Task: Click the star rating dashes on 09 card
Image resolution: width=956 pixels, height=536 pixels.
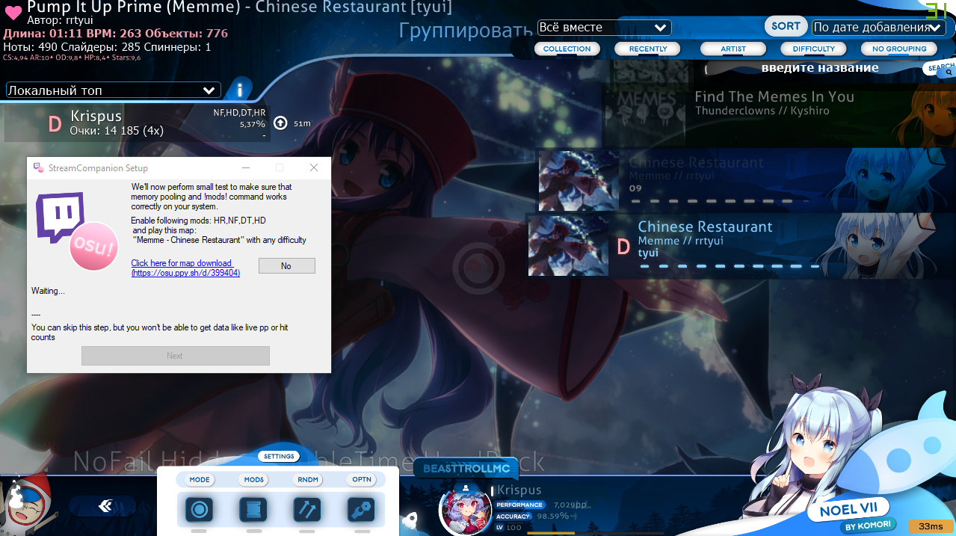Action: coord(720,201)
